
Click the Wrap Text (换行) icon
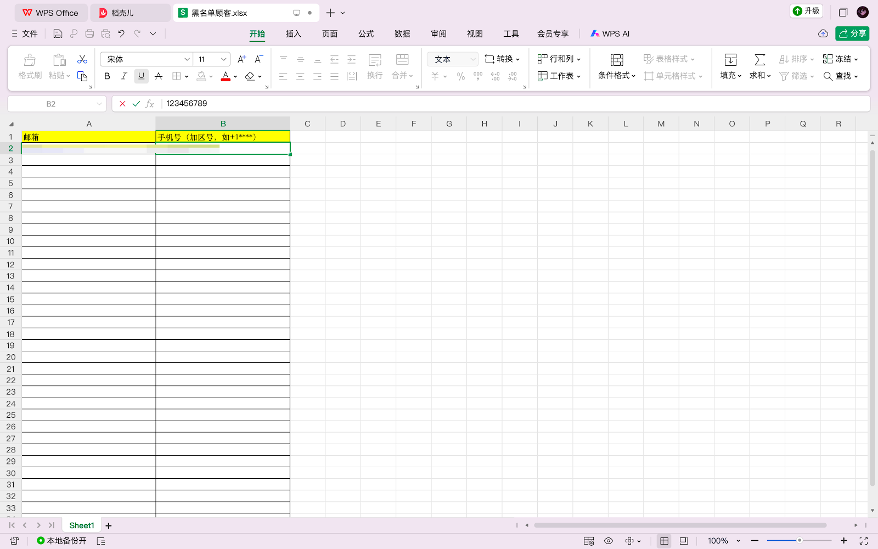coord(375,60)
